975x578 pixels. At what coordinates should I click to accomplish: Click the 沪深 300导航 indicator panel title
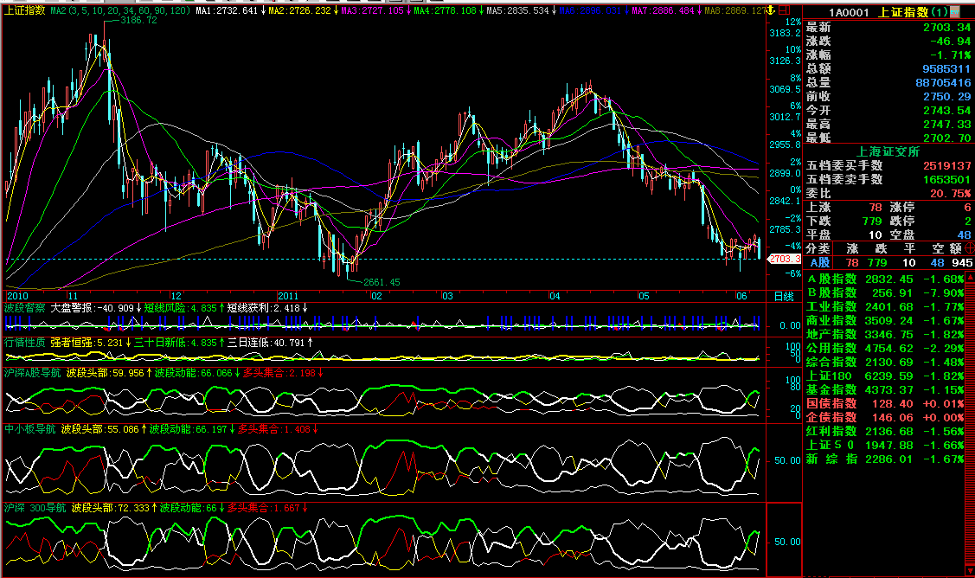click(35, 508)
